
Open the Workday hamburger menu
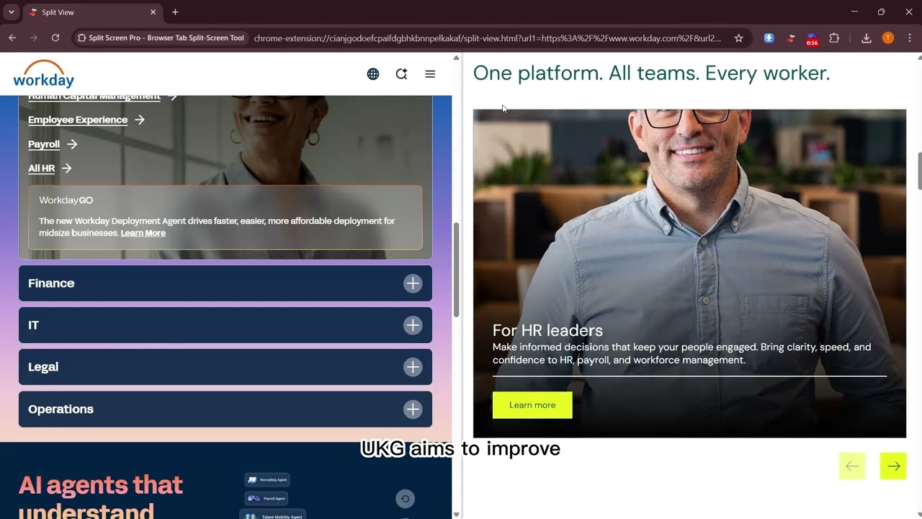pyautogui.click(x=430, y=74)
